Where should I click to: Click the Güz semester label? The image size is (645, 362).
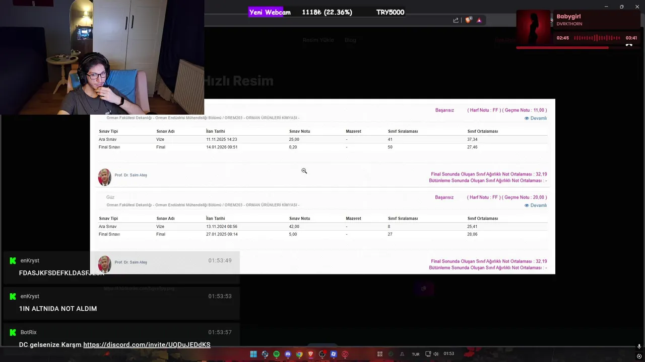click(x=110, y=197)
